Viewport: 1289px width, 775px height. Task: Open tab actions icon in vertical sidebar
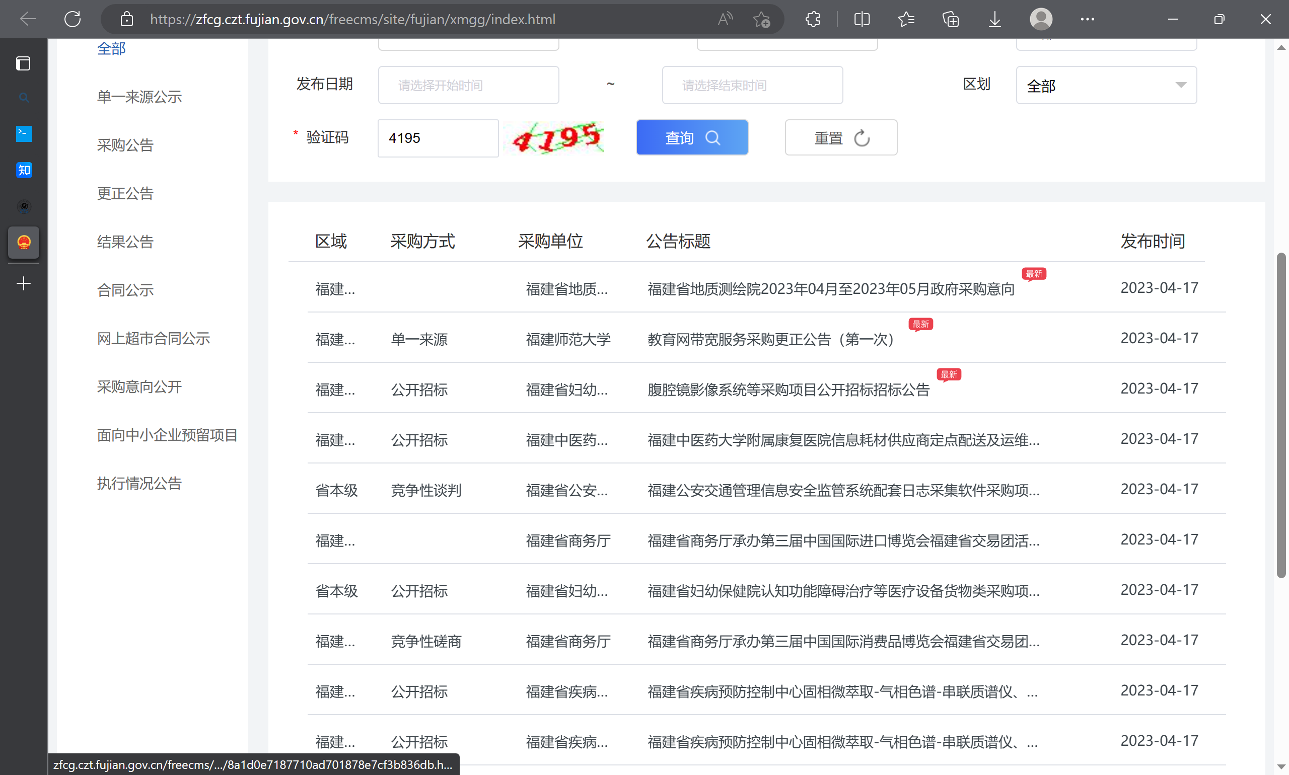(x=24, y=64)
